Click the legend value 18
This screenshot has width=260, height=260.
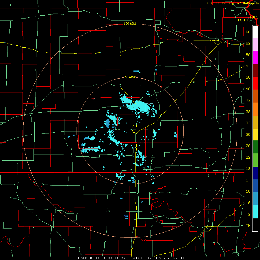tap(248, 169)
